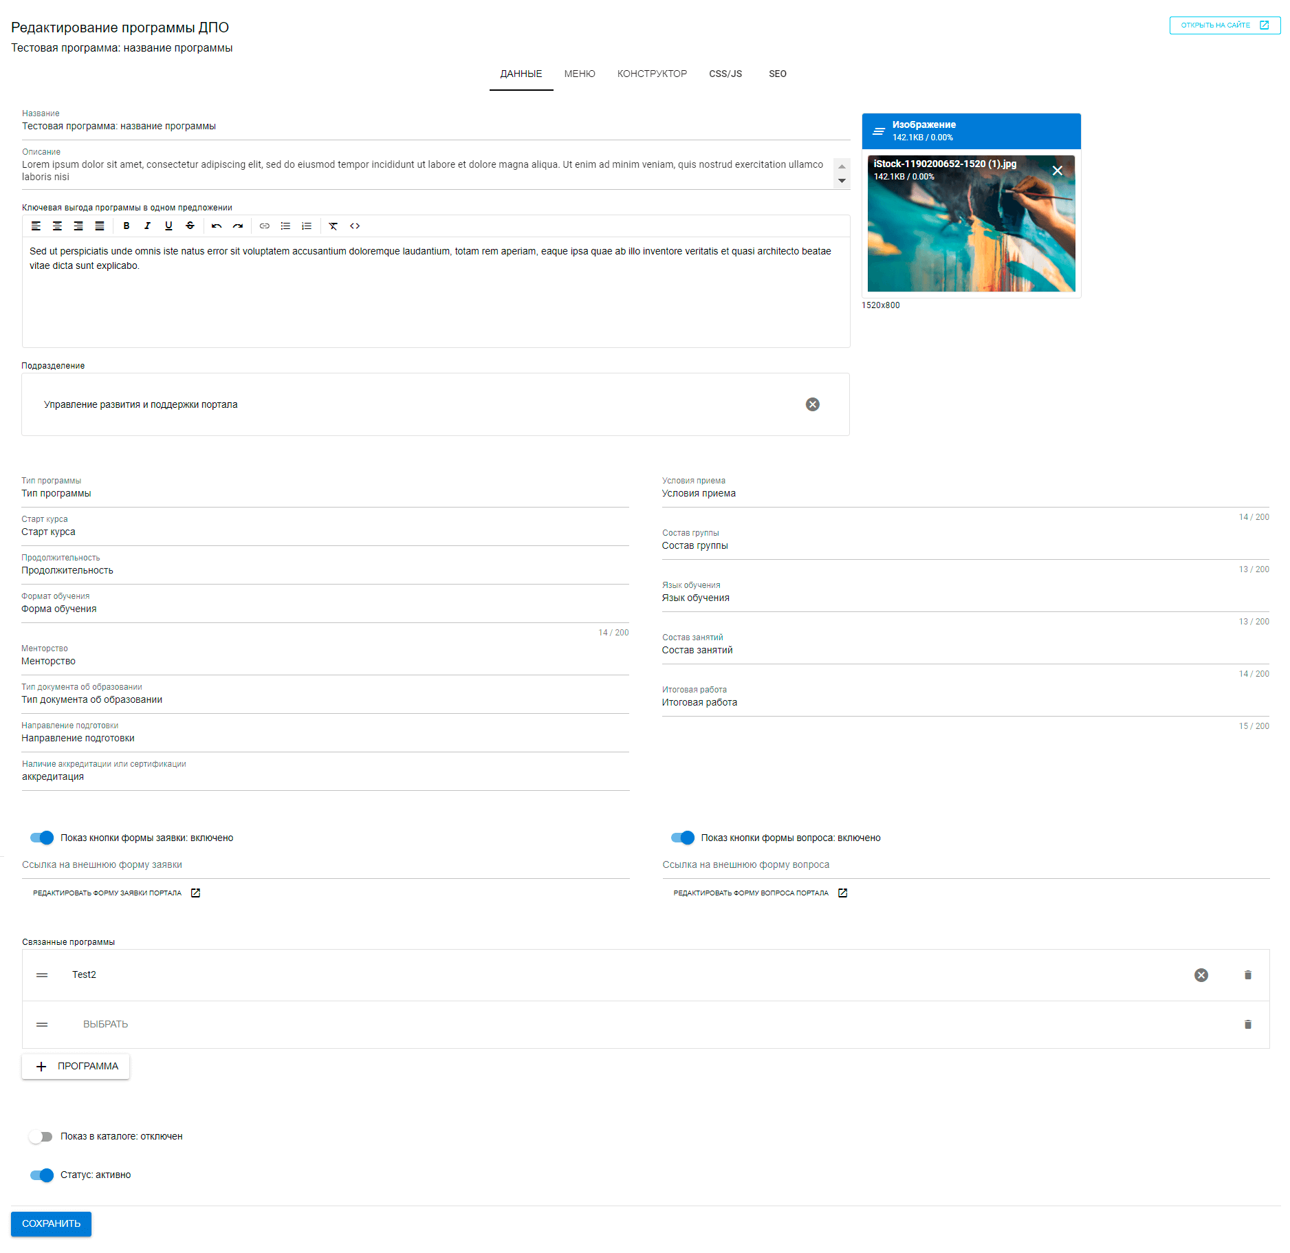Redo edit in editor
The height and width of the screenshot is (1253, 1290).
tap(238, 226)
